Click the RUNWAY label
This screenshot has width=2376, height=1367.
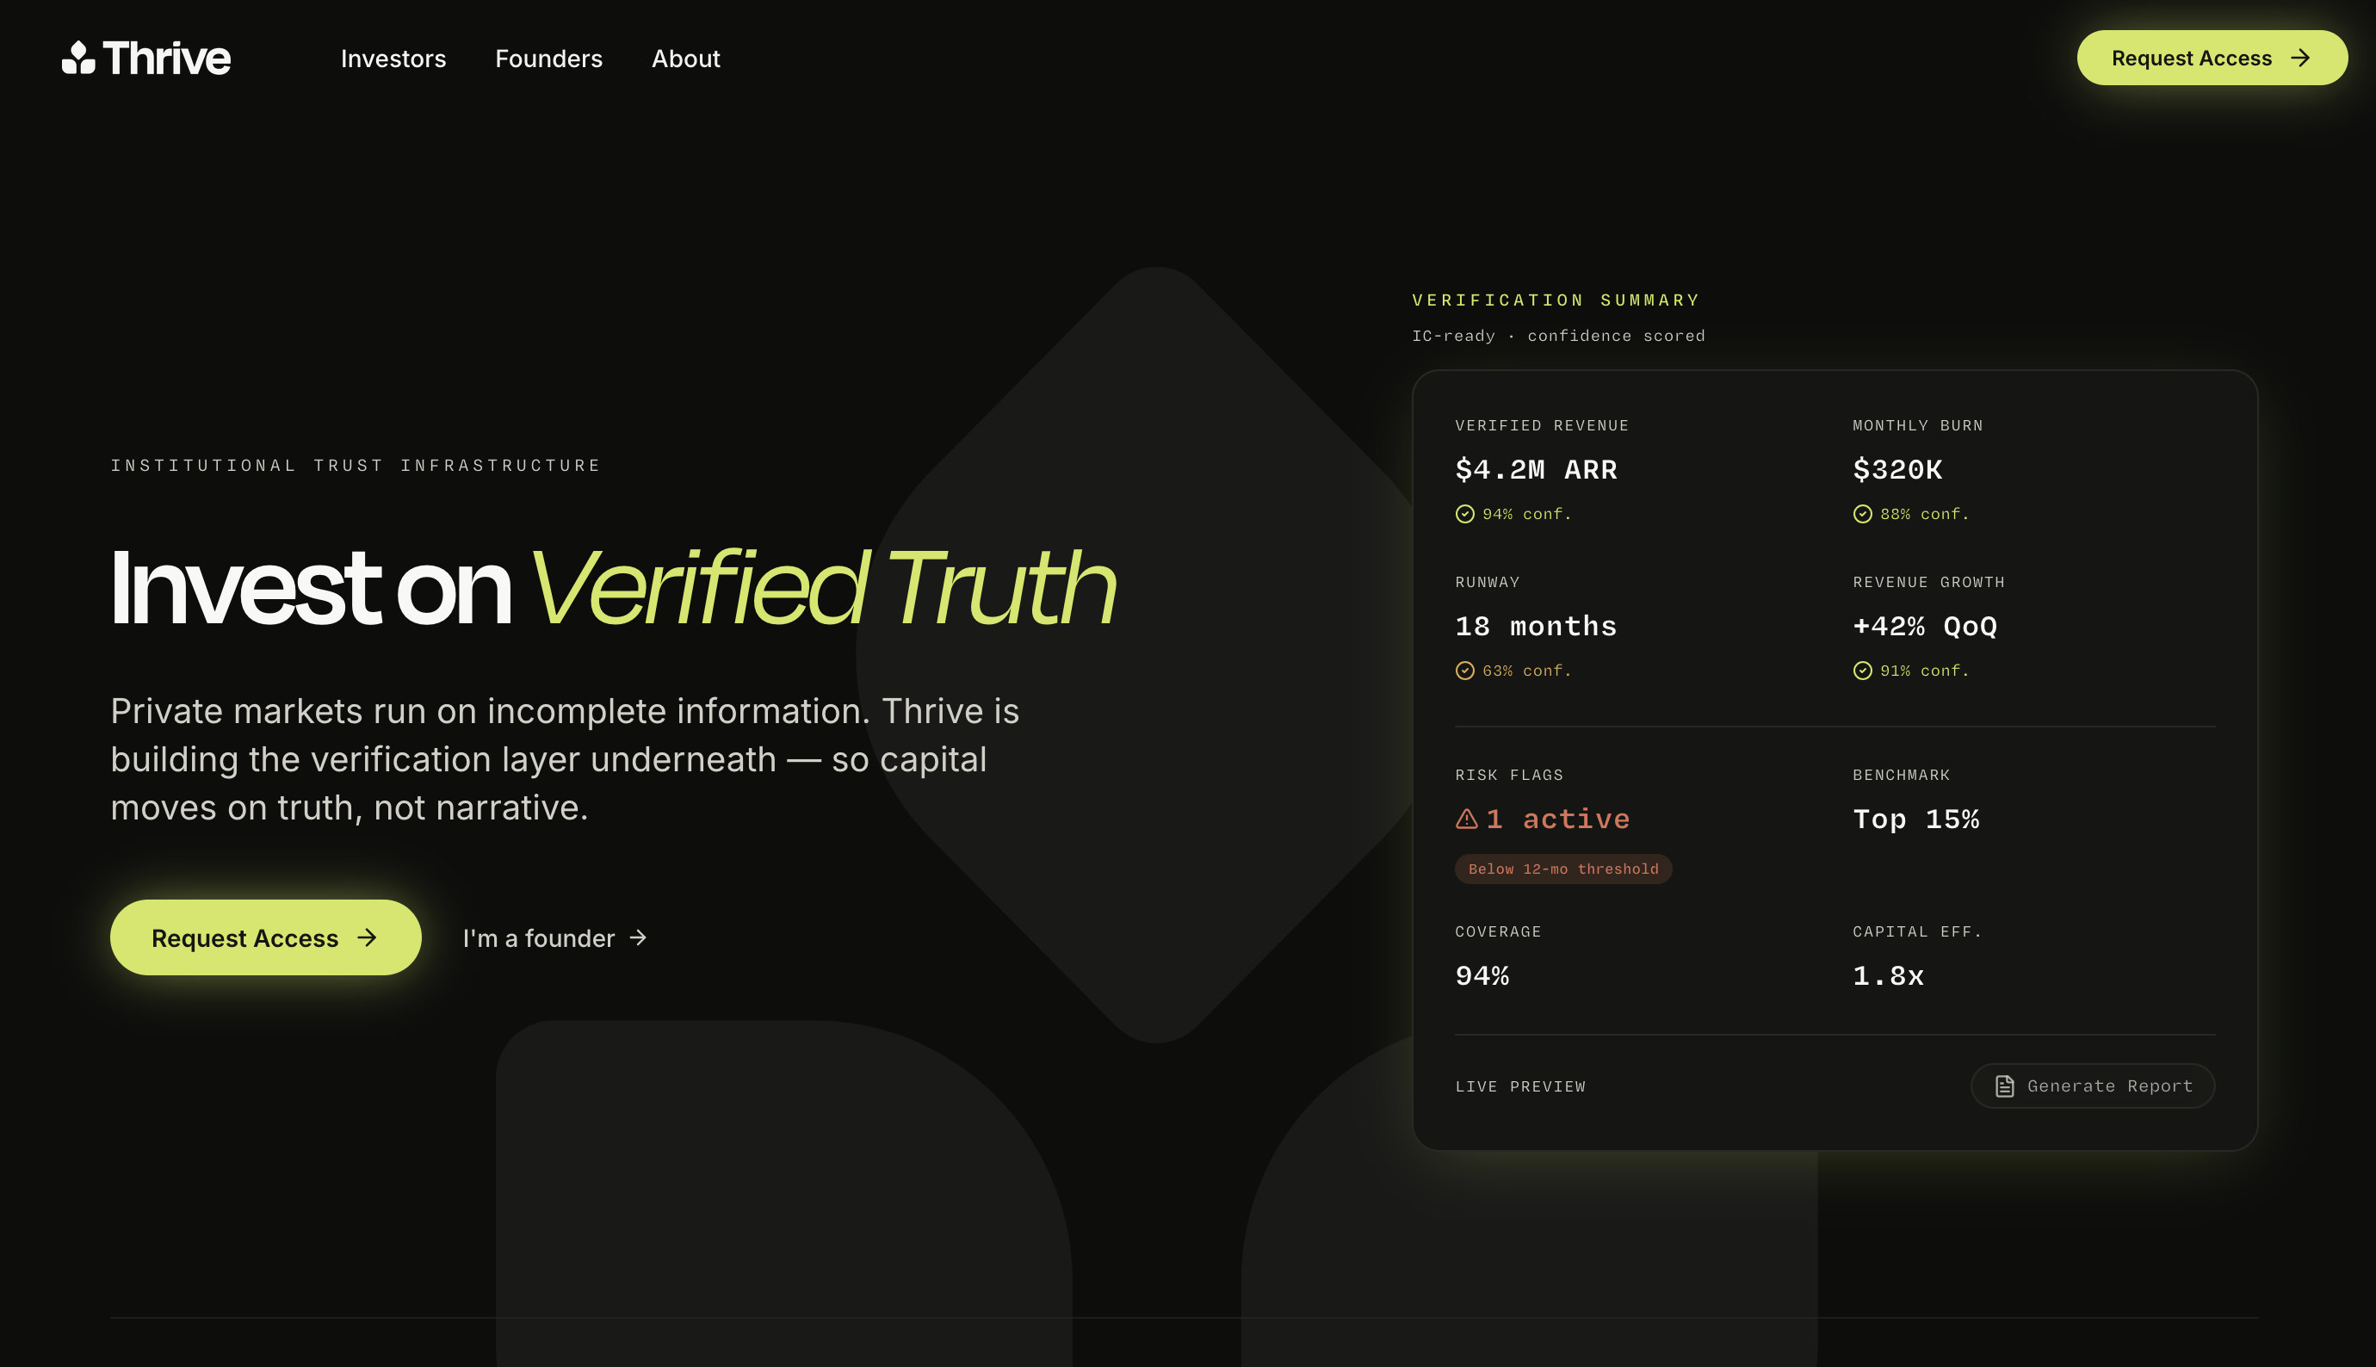(1487, 582)
